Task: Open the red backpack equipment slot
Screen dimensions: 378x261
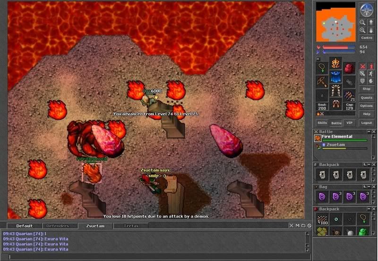Action: pyautogui.click(x=349, y=68)
